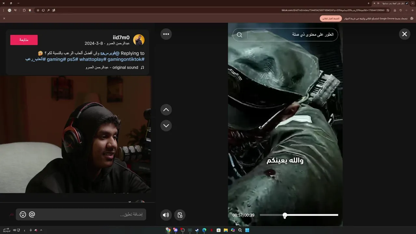Open the translate page icon in address bar
Screen dimensions: 416x234
click(x=54, y=10)
